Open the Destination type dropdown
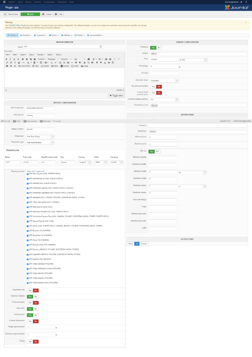This screenshot has width=252, height=357. (x=40, y=143)
